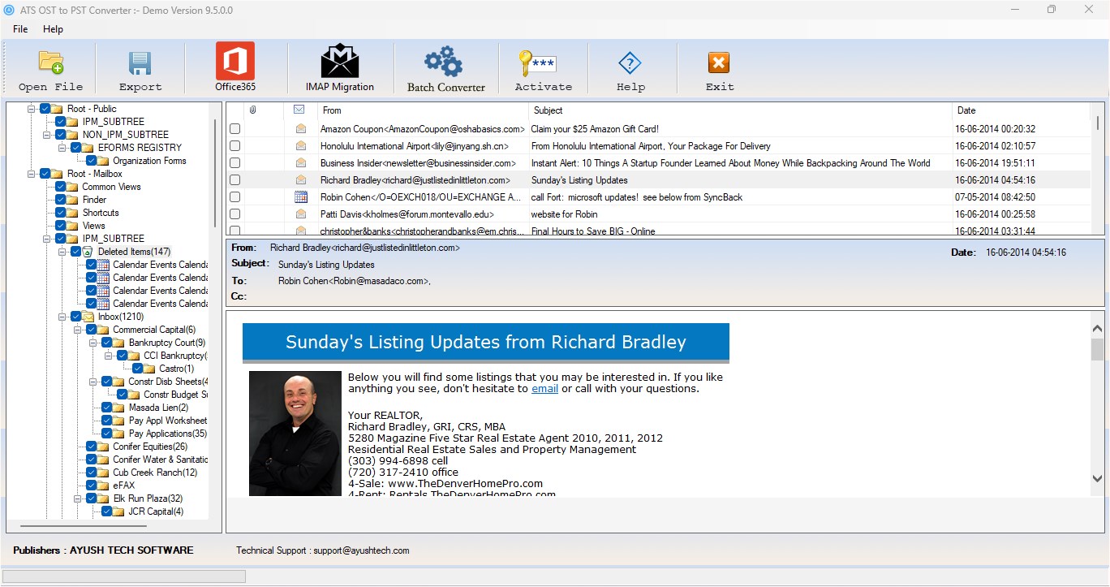This screenshot has height=587, width=1110.
Task: Click the progress bar at the window bottom
Action: pos(125,576)
